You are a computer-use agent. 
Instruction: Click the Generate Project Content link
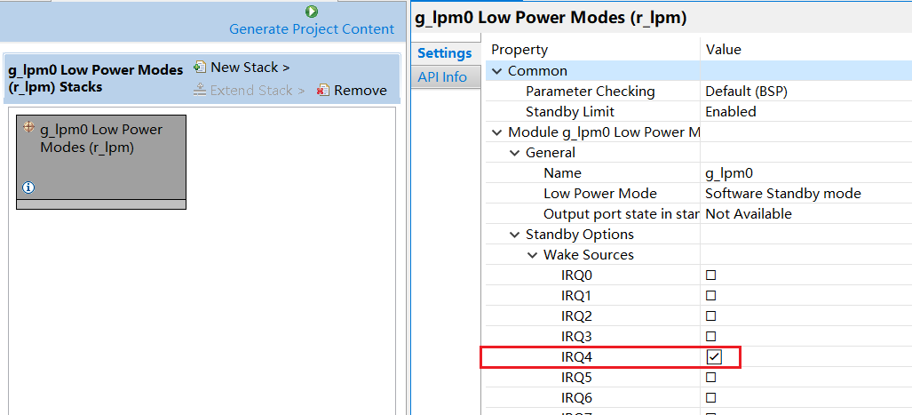coord(311,29)
